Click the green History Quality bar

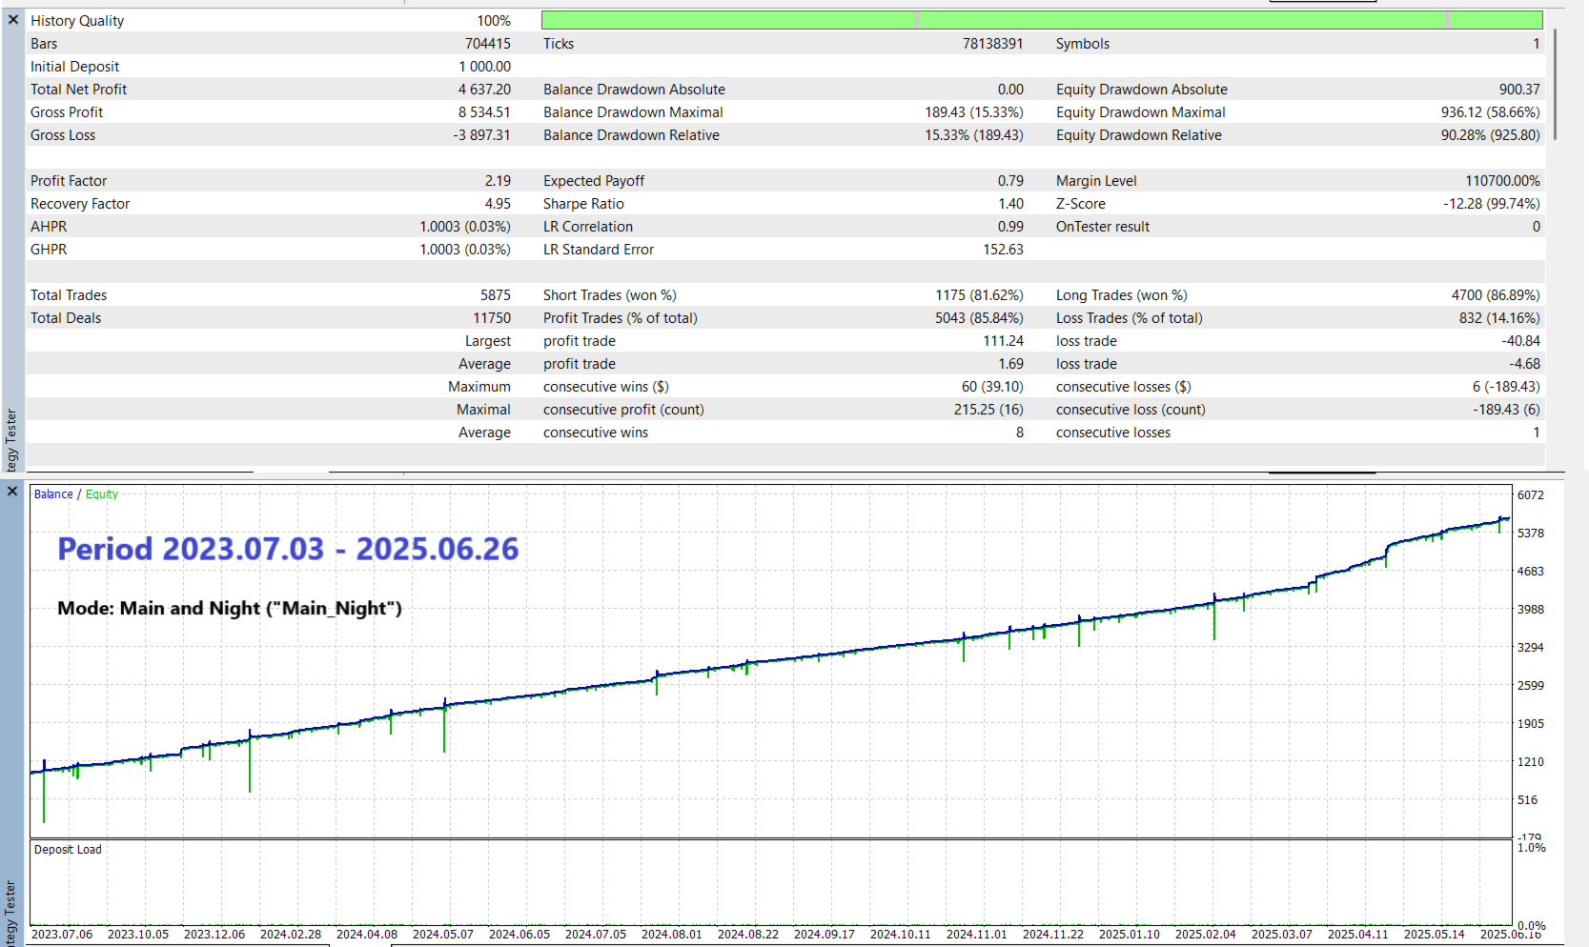pos(1042,20)
